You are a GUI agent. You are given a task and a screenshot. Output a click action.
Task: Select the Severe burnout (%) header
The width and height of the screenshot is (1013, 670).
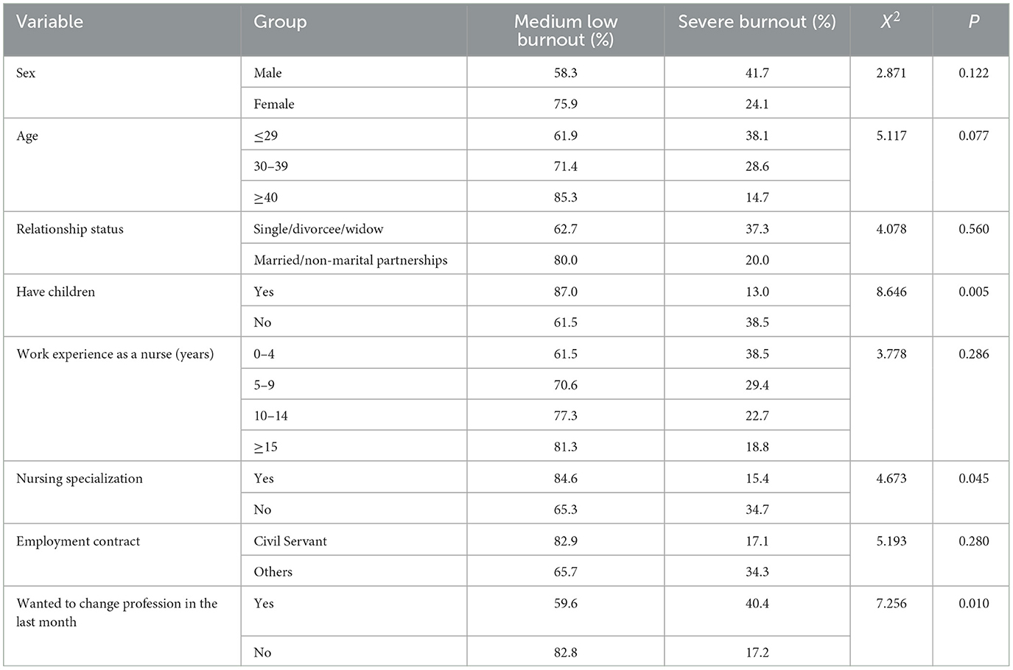click(757, 22)
